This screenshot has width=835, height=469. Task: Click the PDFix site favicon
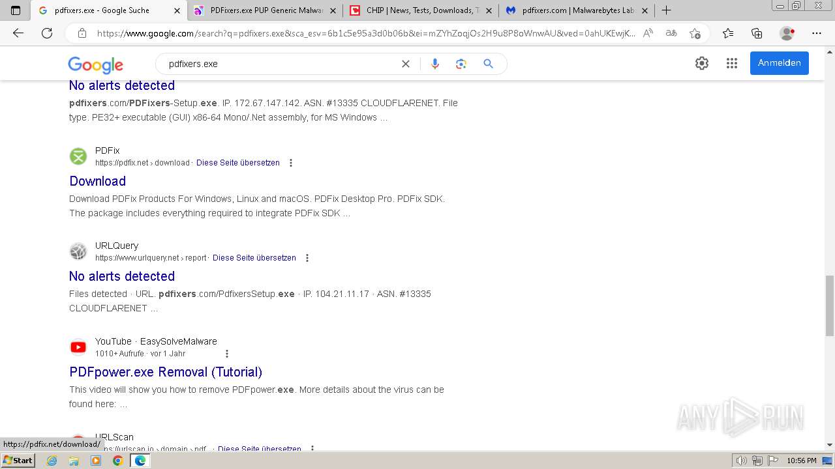click(x=78, y=156)
